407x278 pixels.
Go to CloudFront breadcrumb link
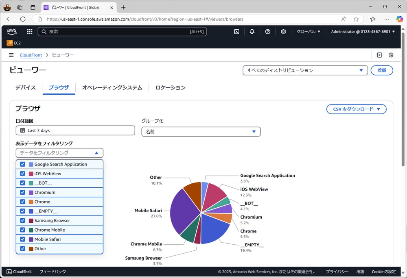(31, 55)
